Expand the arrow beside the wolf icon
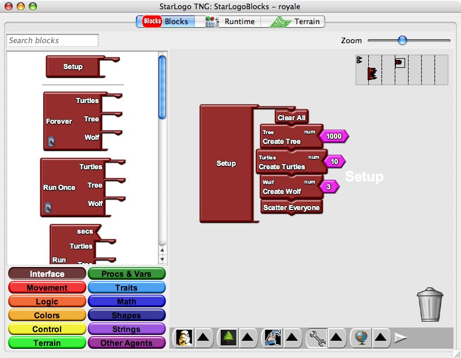This screenshot has width=461, height=358. (292, 338)
